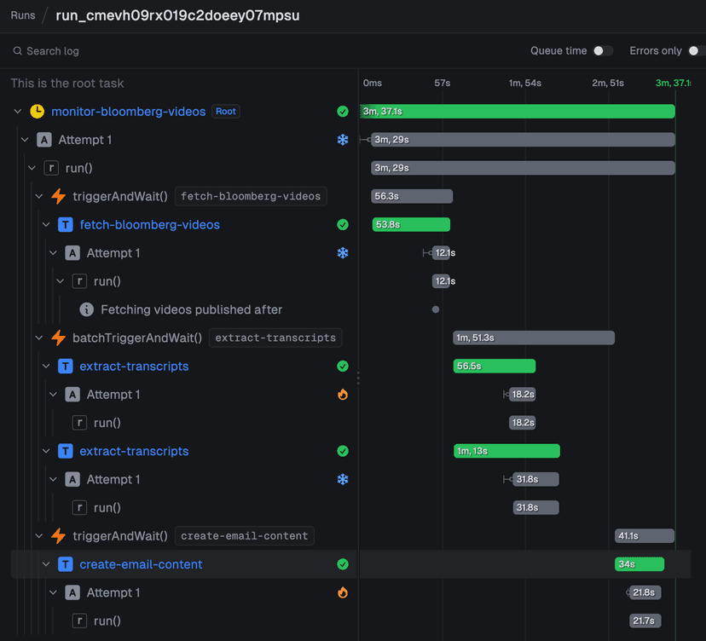The image size is (706, 641).
Task: Collapse the monitor-bloomberg-videos root row chevron
Action: tap(18, 111)
